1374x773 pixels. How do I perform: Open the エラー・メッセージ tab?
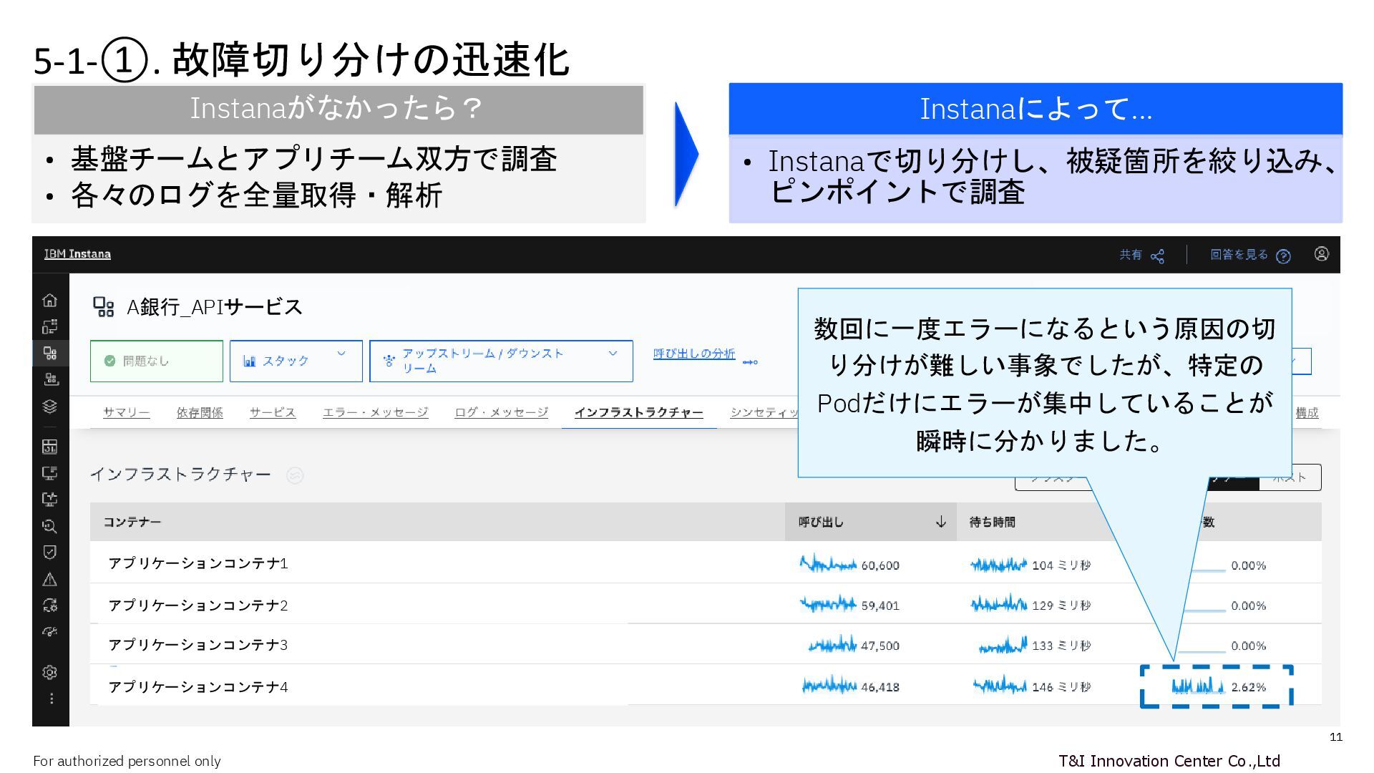click(x=375, y=412)
